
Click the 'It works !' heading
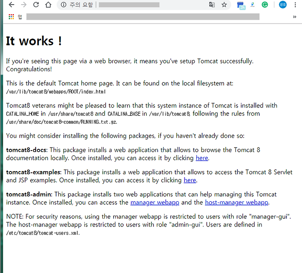tap(34, 41)
